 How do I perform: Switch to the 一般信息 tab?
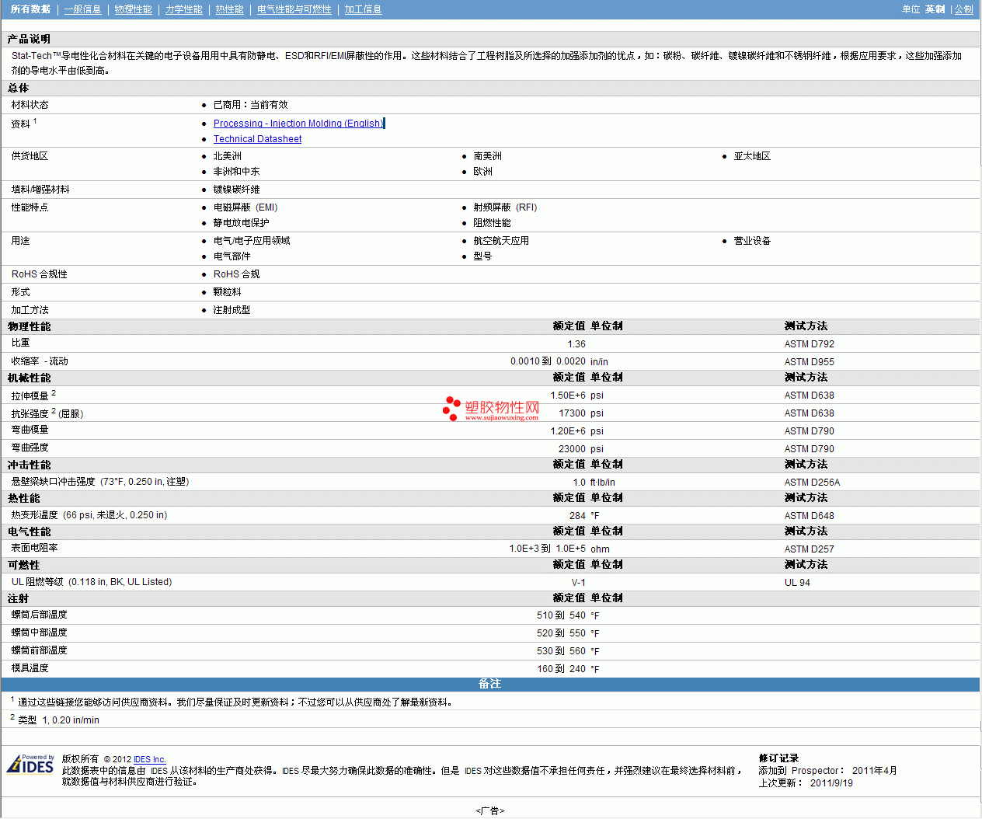pyautogui.click(x=82, y=9)
